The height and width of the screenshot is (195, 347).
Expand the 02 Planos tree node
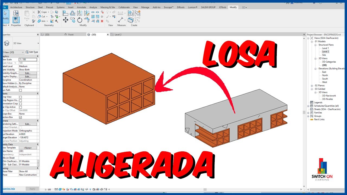312,86
